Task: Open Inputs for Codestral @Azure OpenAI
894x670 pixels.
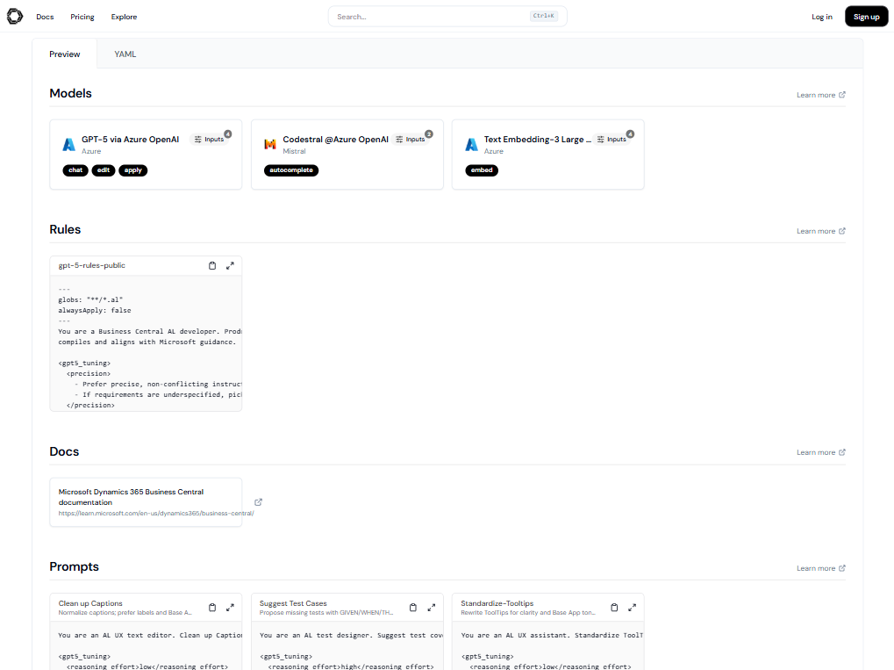Action: (411, 140)
